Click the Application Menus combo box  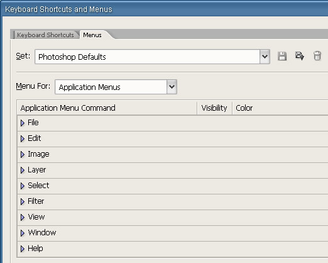[x=116, y=87]
